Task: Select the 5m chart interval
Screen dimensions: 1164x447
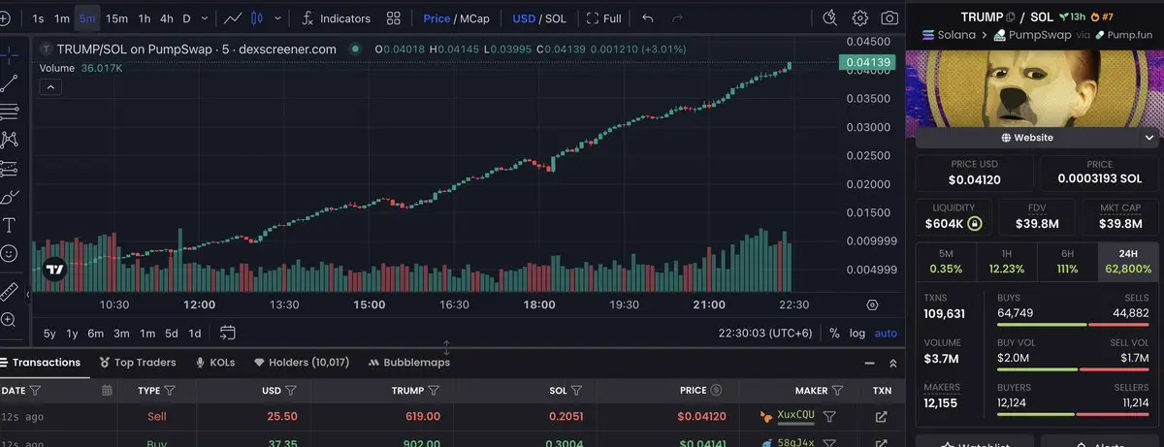Action: 87,18
